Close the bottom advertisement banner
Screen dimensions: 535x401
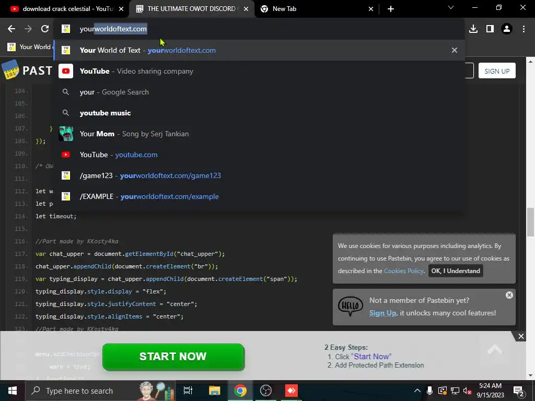point(521,337)
